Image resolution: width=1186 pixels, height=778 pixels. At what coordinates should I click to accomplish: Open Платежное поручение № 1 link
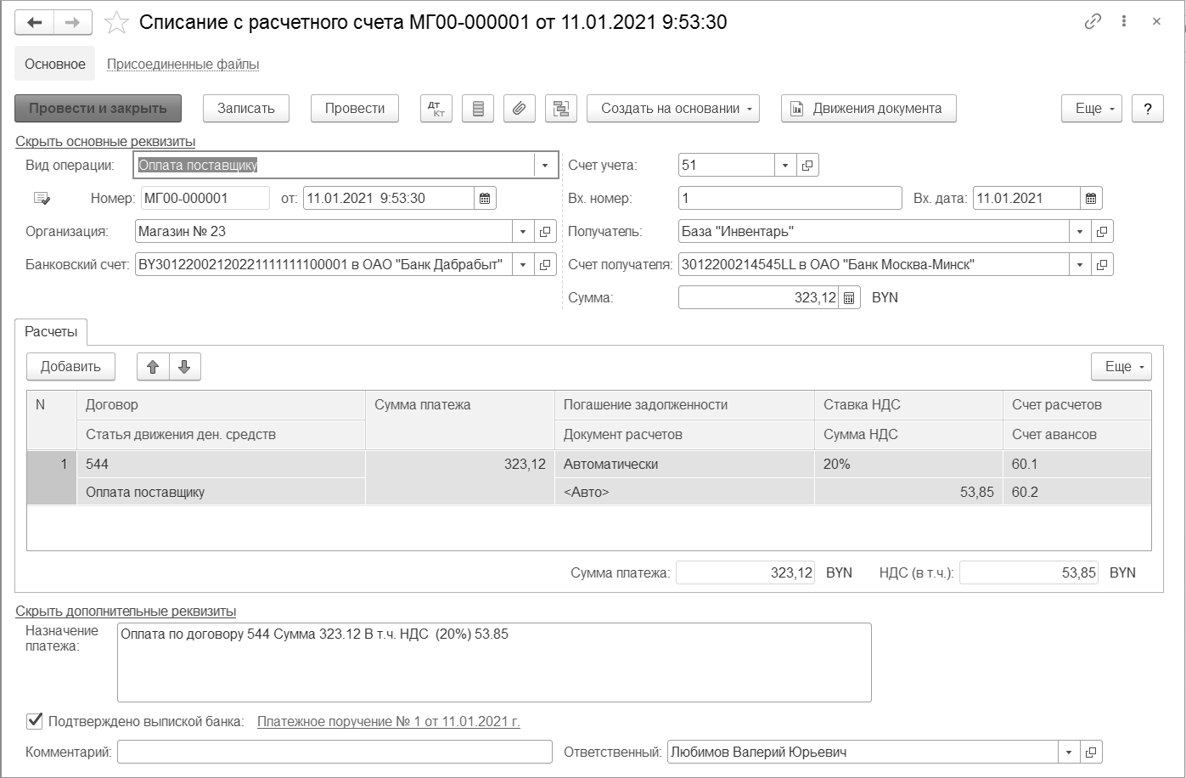click(389, 722)
